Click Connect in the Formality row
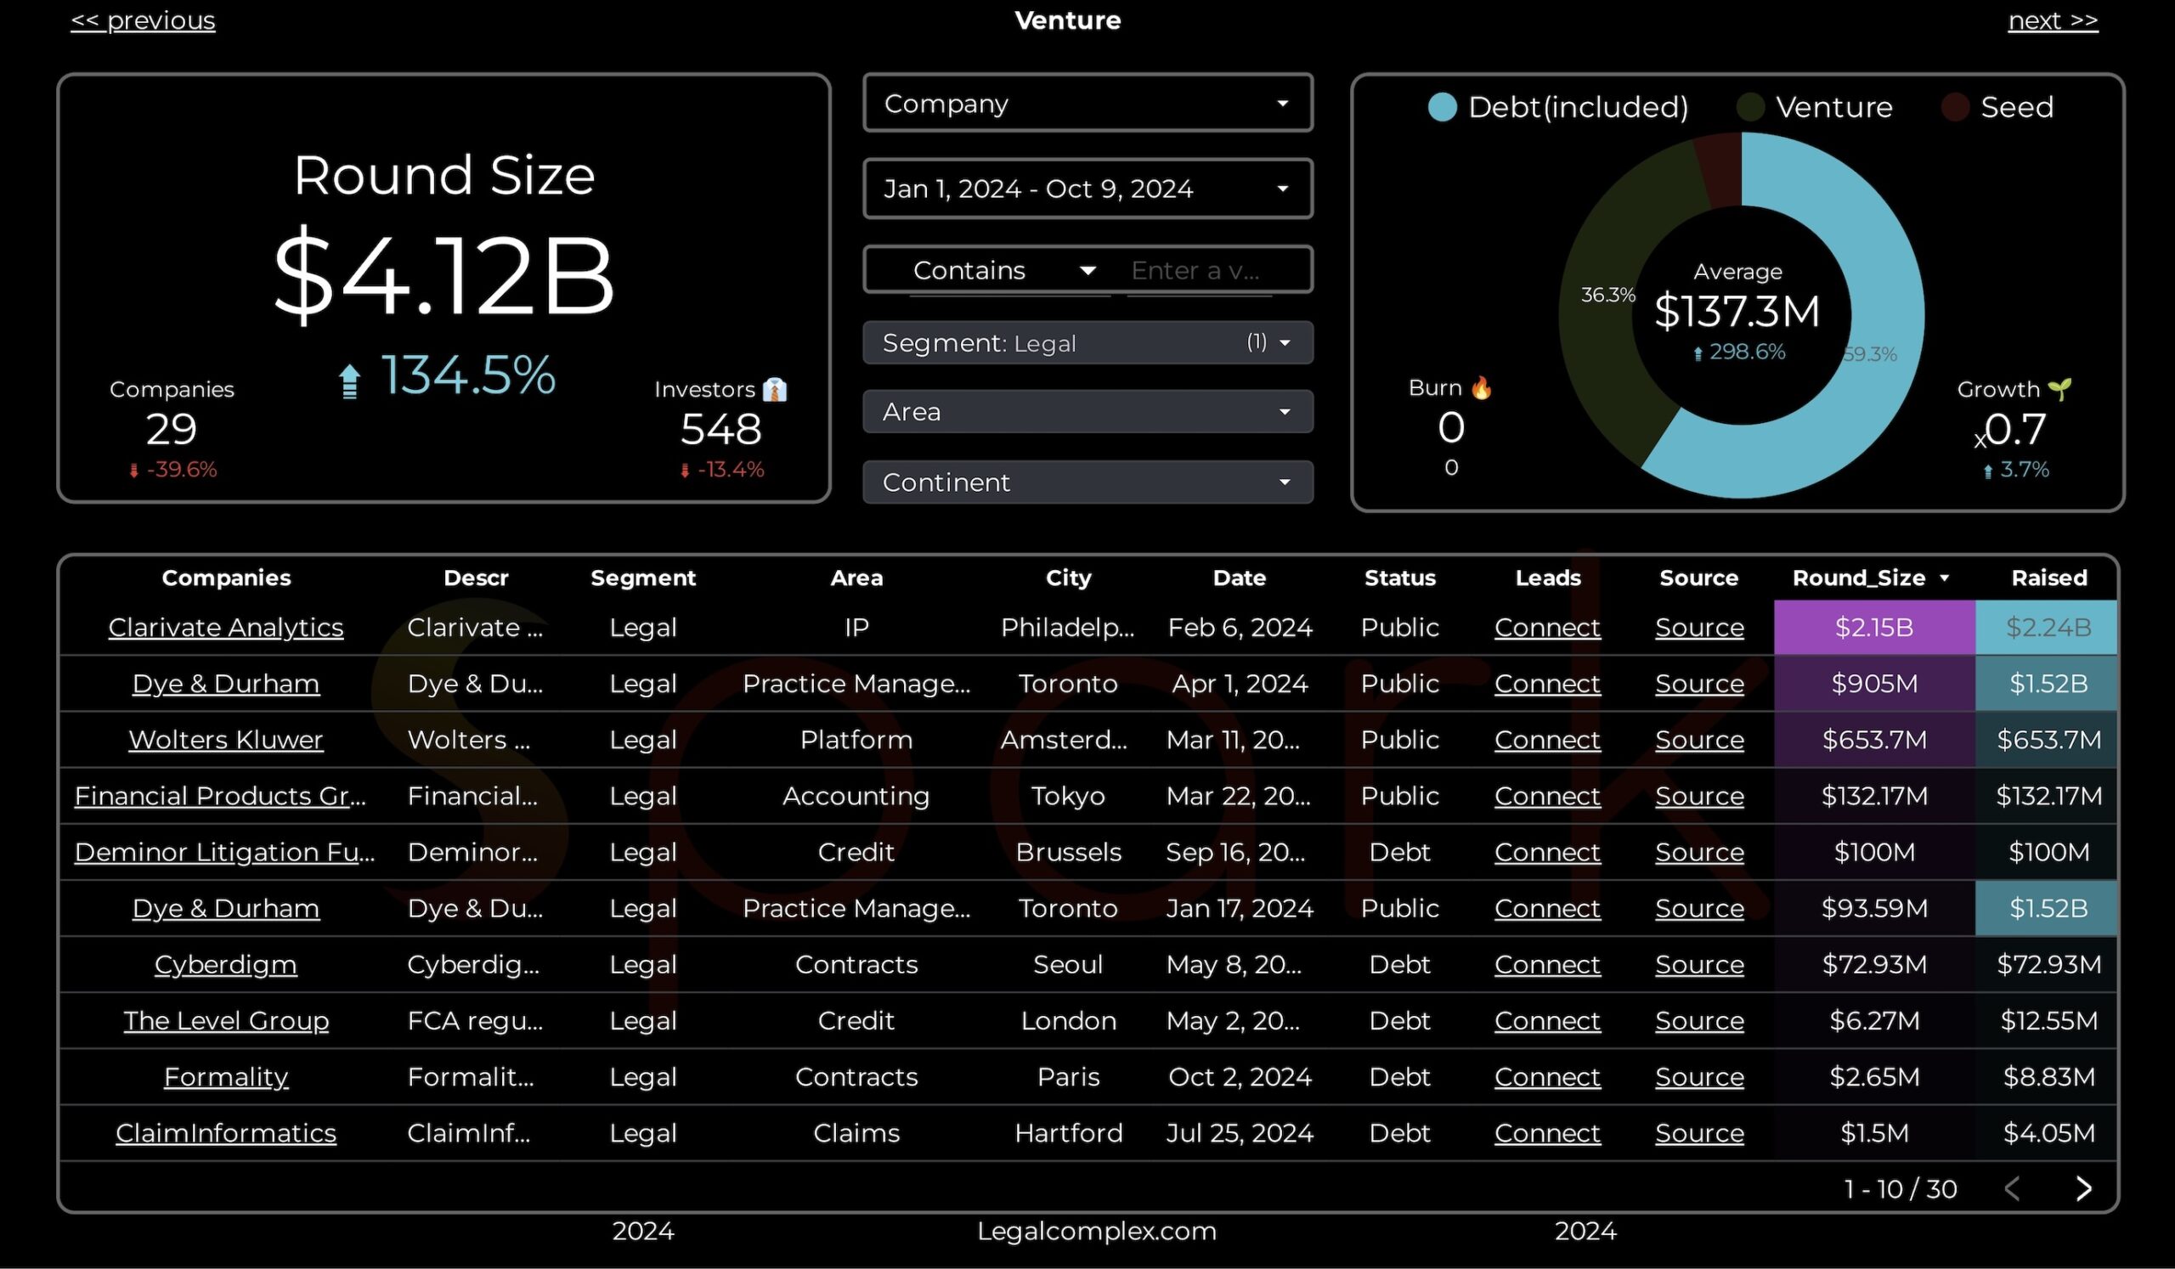The image size is (2175, 1269). [x=1547, y=1077]
